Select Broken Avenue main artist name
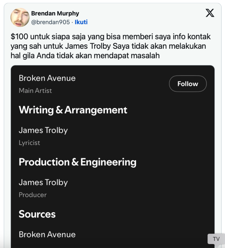This screenshot has width=225, height=248. [x=47, y=78]
